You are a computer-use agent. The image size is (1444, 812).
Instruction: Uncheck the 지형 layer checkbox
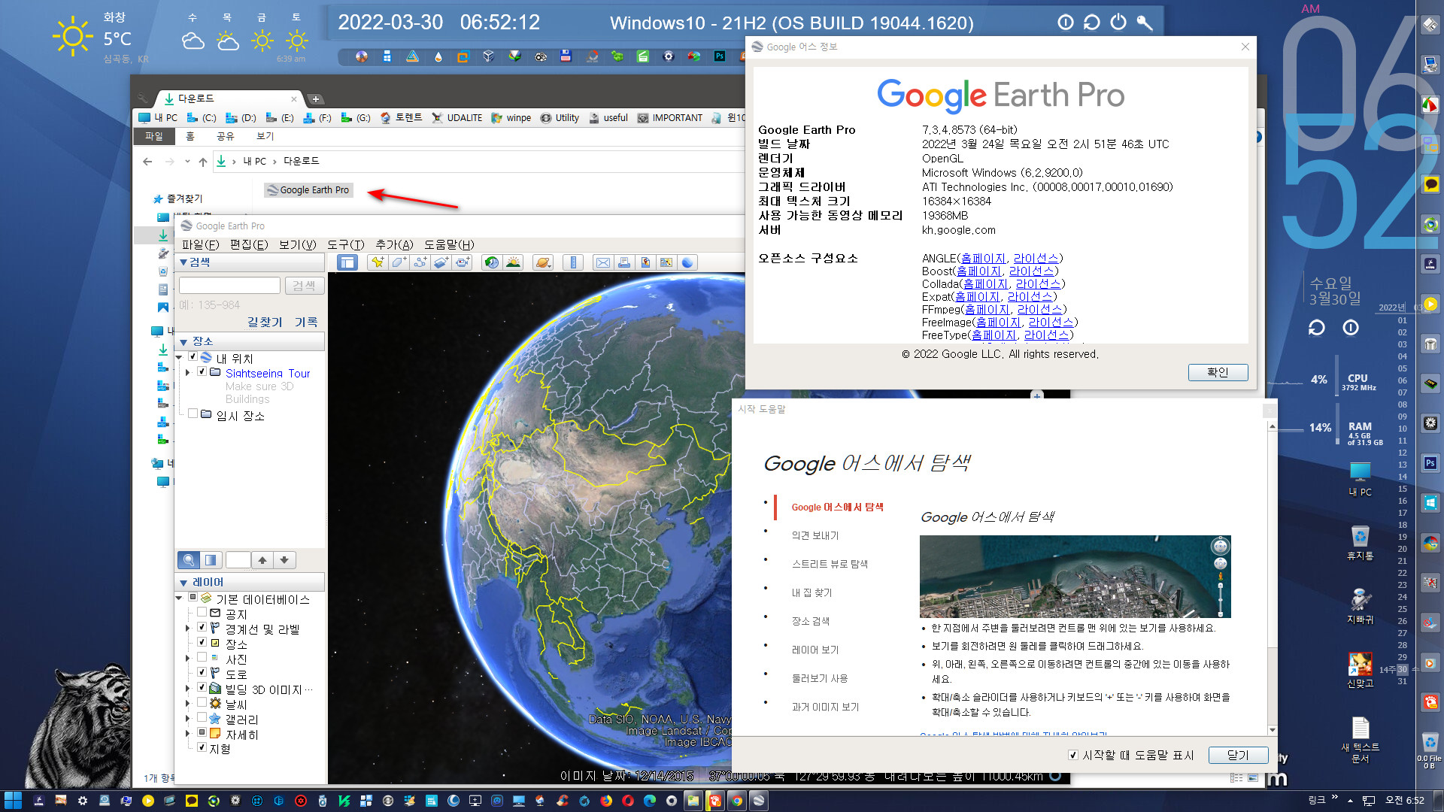click(x=202, y=747)
